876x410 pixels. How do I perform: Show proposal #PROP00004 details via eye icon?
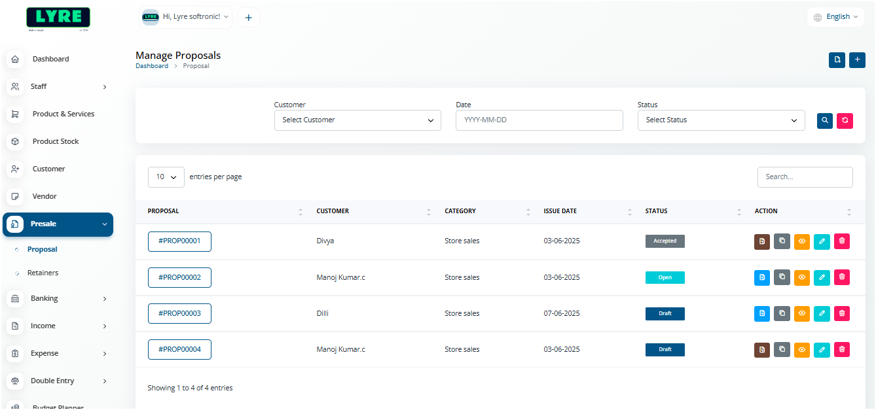point(802,350)
